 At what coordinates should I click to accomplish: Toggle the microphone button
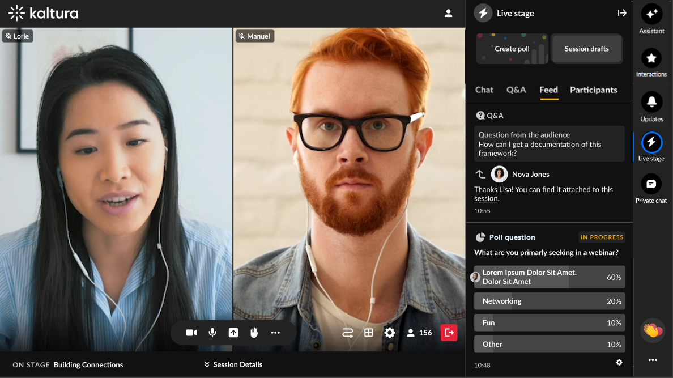pyautogui.click(x=212, y=333)
